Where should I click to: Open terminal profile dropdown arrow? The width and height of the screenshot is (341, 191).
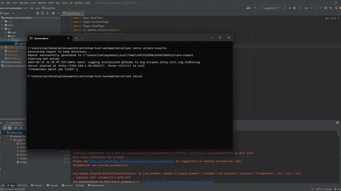[x=82, y=38]
